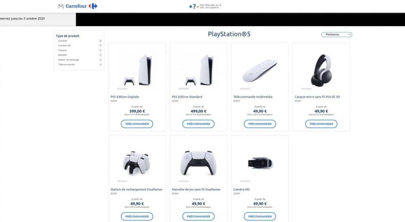Preorder the Caméra HD
Screen dimensions: 405x222
(260, 216)
